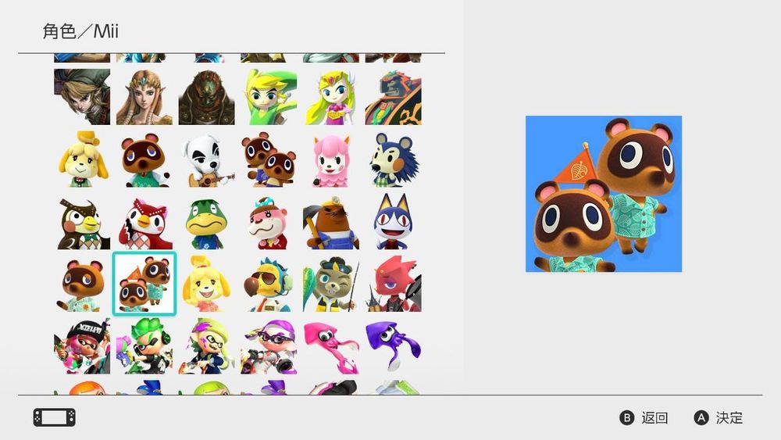Image resolution: width=781 pixels, height=440 pixels.
Task: Pick the purple squid Splatoon icon
Action: [393, 346]
